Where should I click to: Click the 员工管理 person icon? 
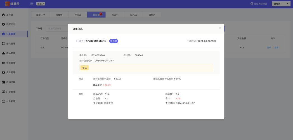3,73
